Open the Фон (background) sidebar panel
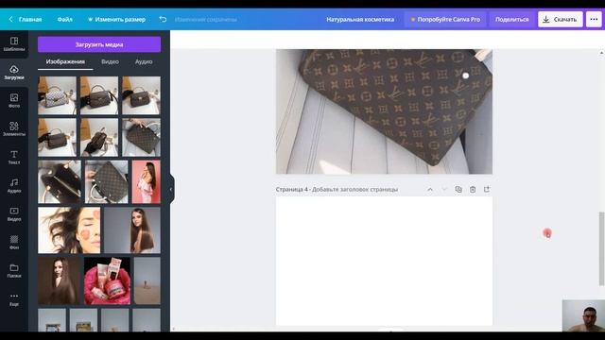605x340 pixels. point(14,242)
